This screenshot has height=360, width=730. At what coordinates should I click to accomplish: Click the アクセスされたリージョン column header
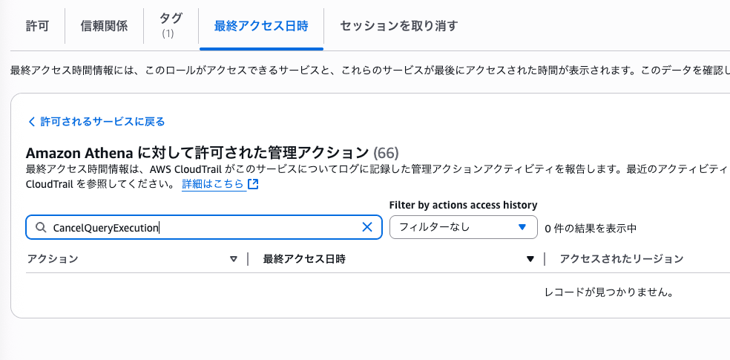[622, 259]
